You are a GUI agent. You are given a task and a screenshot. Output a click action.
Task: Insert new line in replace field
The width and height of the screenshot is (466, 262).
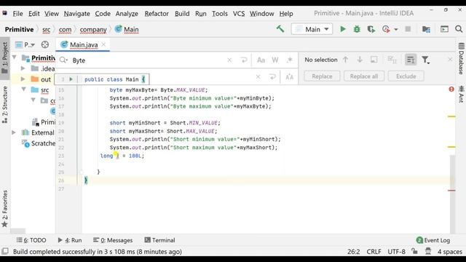pyautogui.click(x=272, y=76)
